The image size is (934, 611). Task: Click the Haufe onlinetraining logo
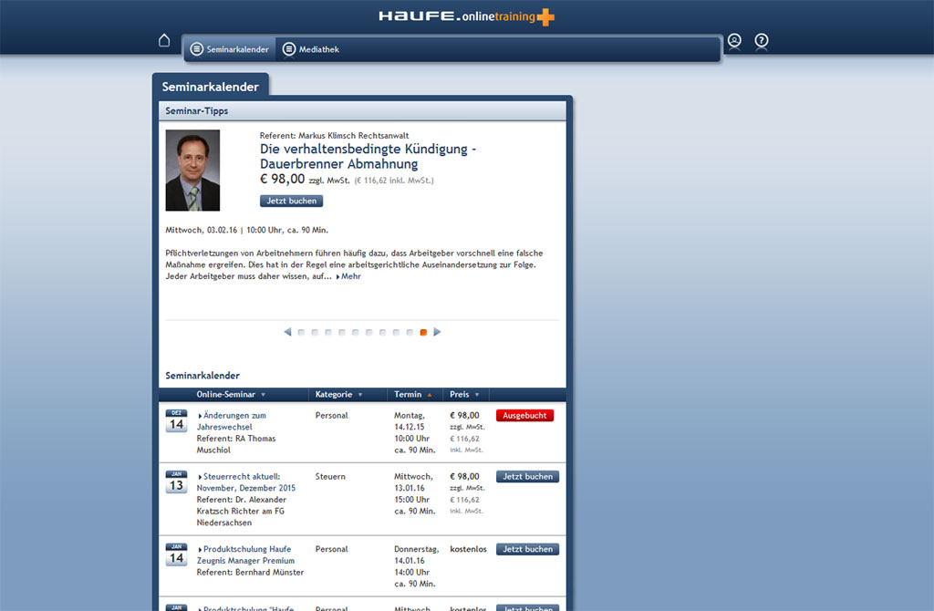(x=466, y=16)
